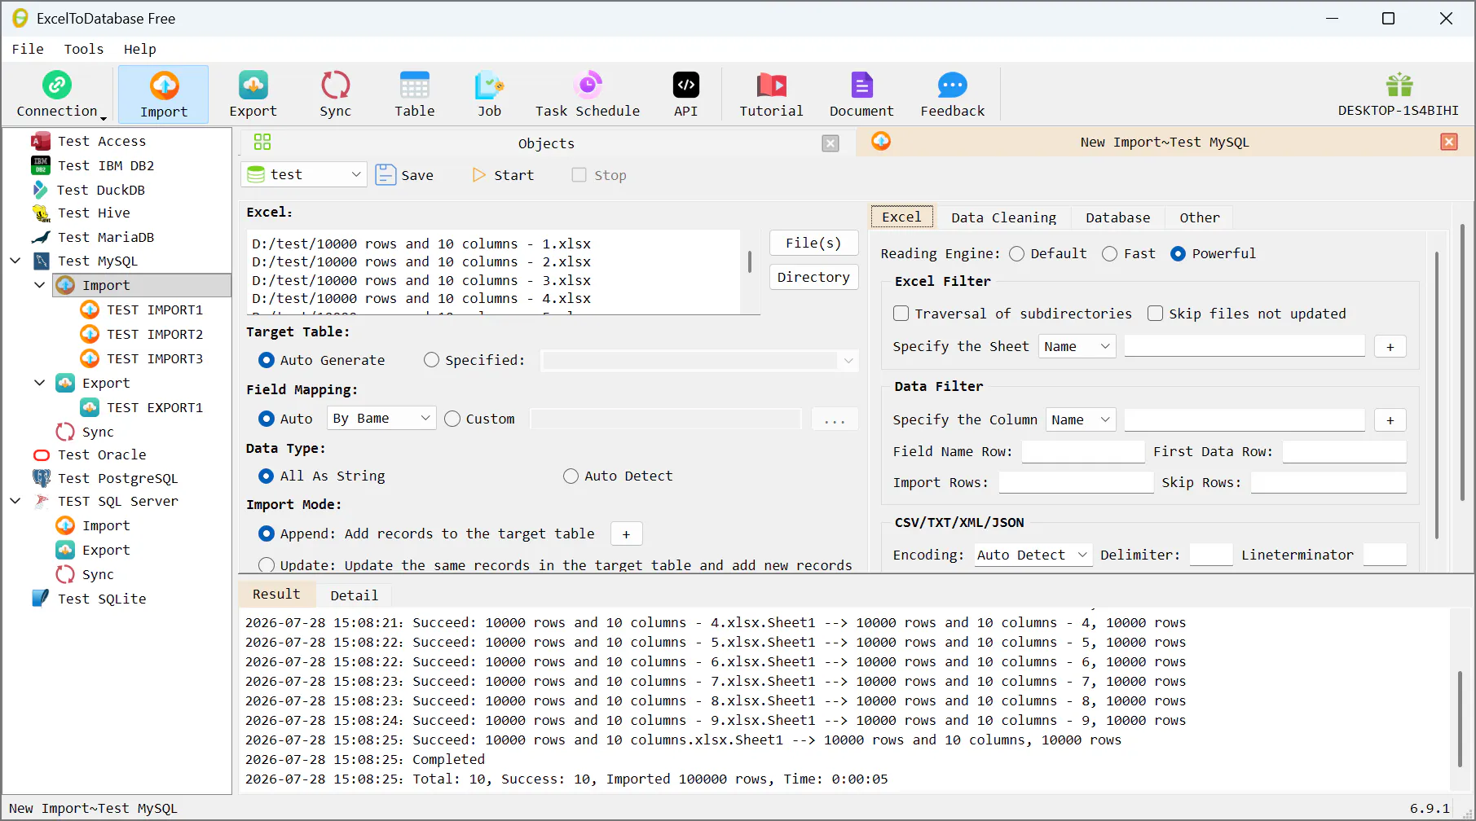Open the Tools menu
Viewport: 1476px width, 821px height.
[84, 49]
